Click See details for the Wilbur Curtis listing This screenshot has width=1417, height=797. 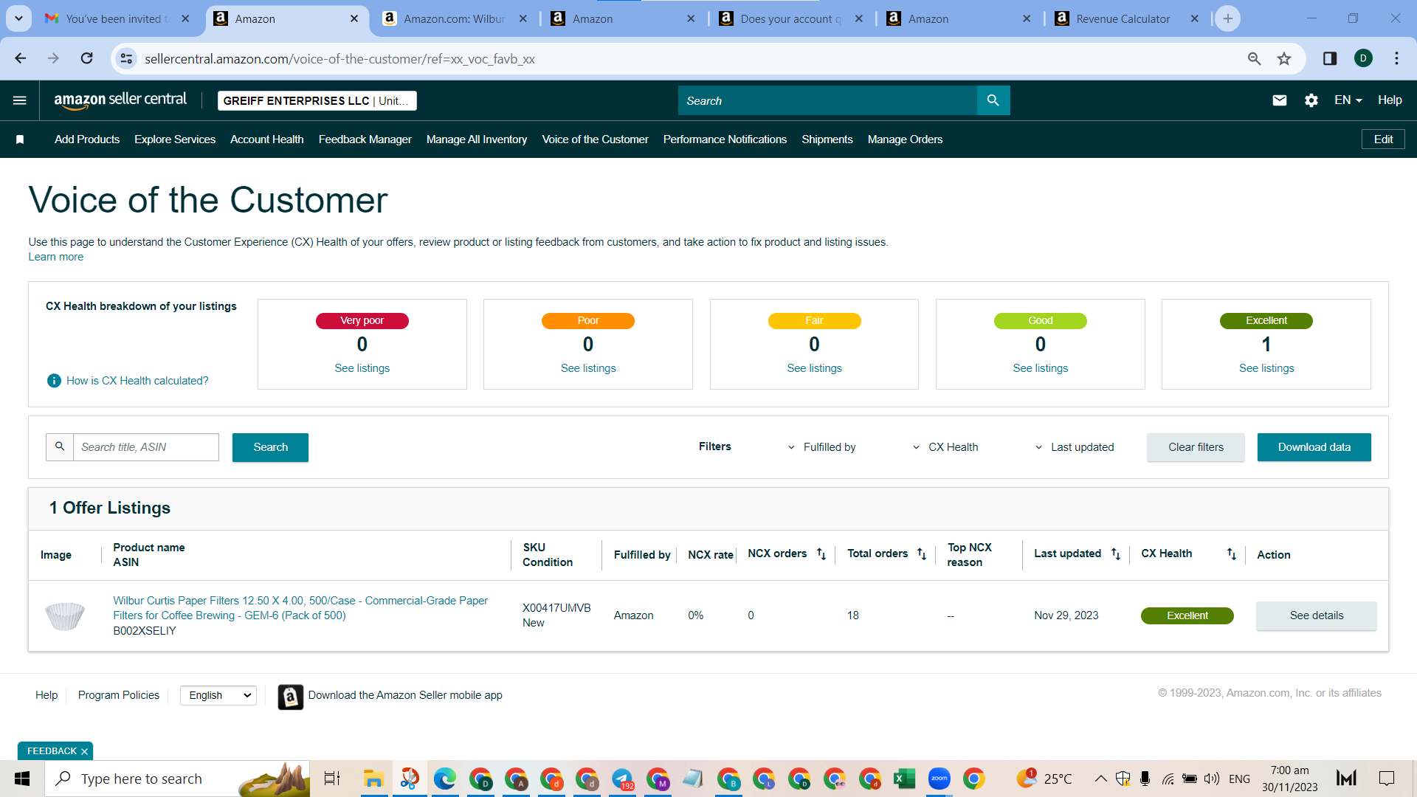click(x=1317, y=615)
